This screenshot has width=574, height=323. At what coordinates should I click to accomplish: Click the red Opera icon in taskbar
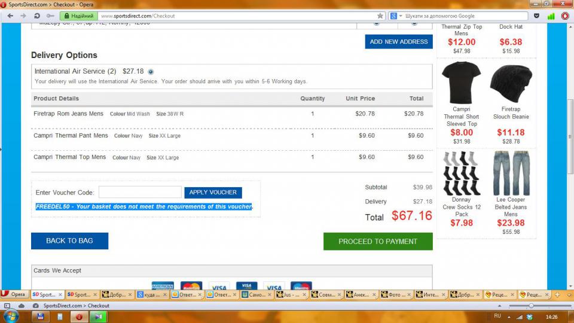tap(78, 316)
